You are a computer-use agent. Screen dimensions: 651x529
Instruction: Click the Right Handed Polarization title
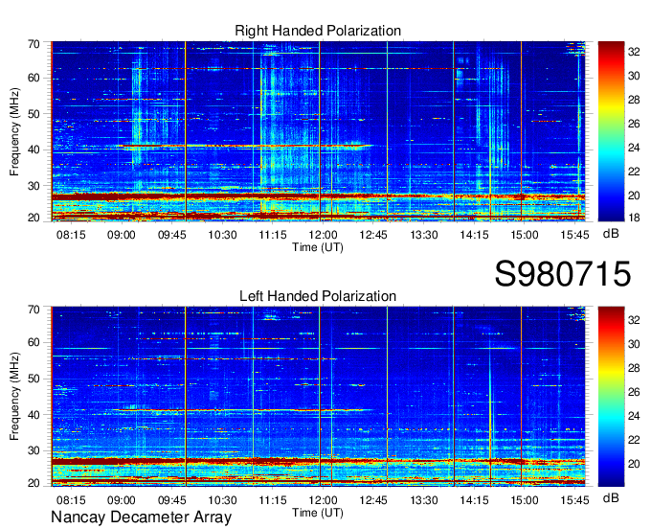[318, 31]
